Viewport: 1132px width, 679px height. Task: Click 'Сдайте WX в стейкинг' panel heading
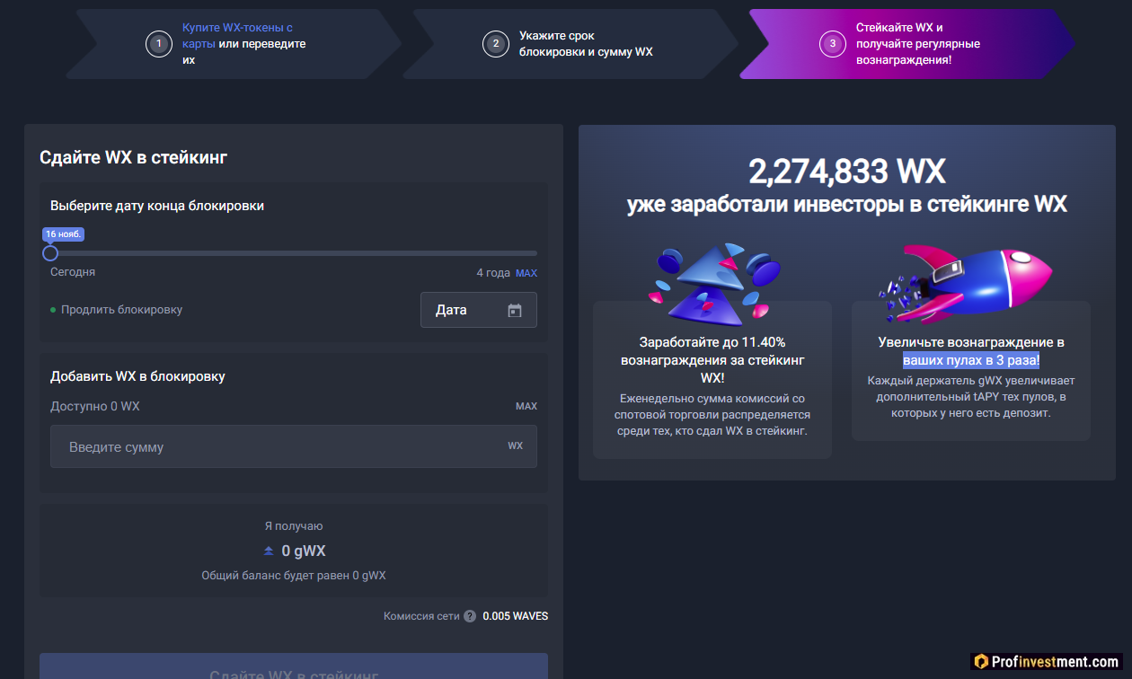pos(134,157)
